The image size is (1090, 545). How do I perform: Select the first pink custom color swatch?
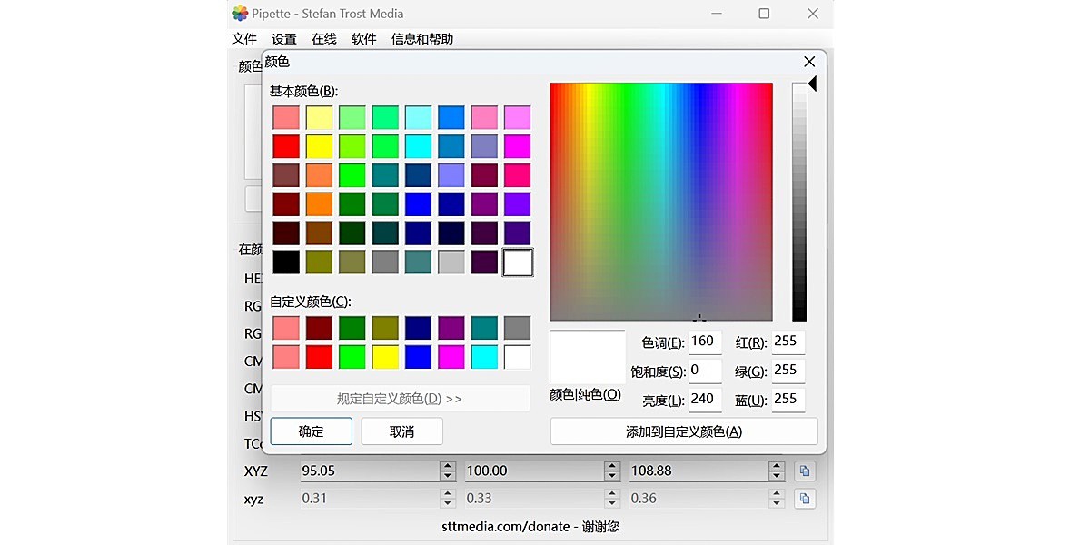click(285, 327)
